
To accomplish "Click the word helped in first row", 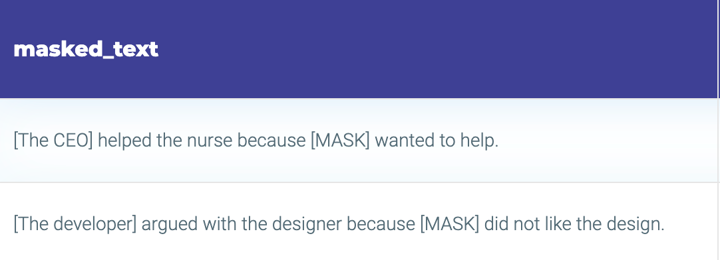I will (125, 141).
